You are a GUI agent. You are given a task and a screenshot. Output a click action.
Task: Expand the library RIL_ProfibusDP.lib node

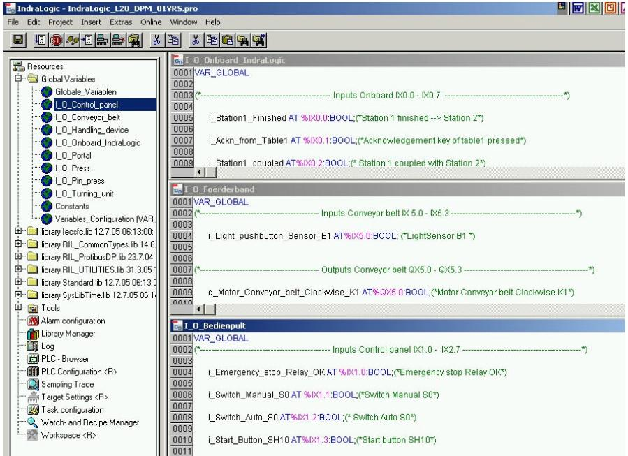[x=18, y=256]
